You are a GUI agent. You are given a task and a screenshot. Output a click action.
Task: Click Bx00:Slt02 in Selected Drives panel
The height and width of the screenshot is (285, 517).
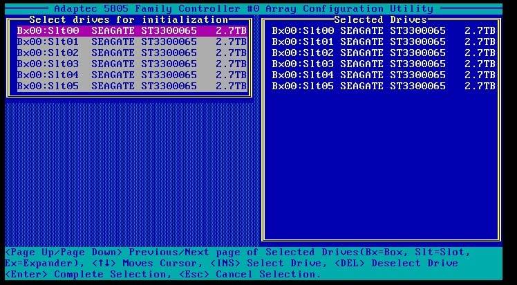tap(384, 53)
